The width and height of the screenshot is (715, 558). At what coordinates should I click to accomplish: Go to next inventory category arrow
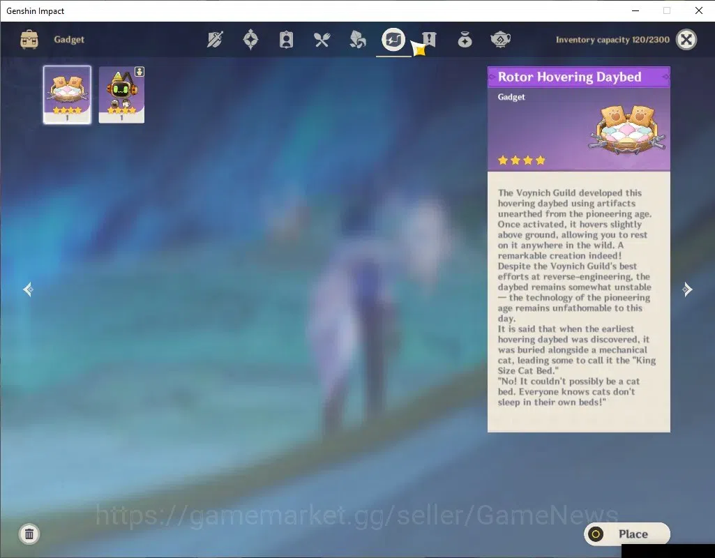687,289
